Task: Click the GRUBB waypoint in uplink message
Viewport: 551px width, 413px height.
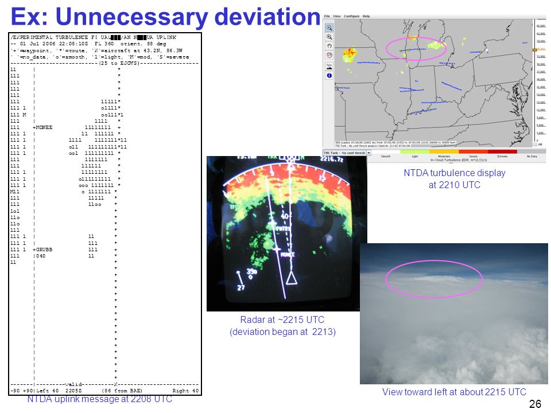Action: [44, 250]
